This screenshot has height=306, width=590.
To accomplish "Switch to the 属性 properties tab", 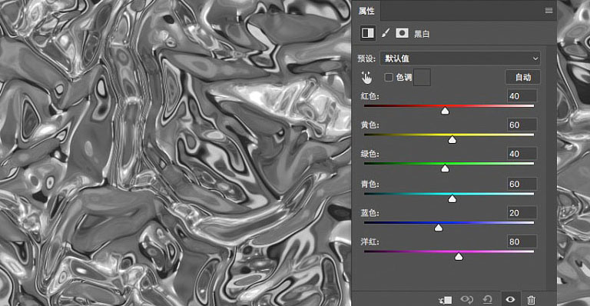I will [x=366, y=11].
